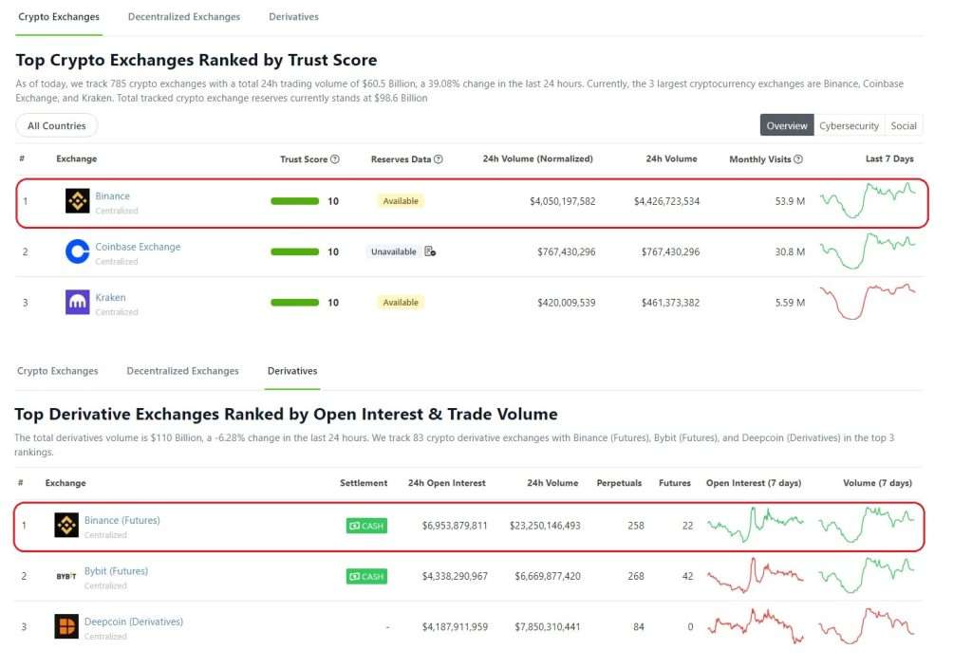Click the Trust Score help icon
The height and width of the screenshot is (668, 972).
(335, 159)
